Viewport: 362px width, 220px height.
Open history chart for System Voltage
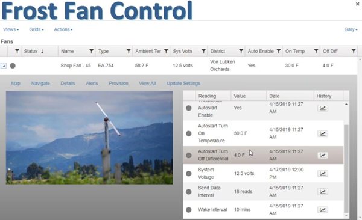[323, 174]
